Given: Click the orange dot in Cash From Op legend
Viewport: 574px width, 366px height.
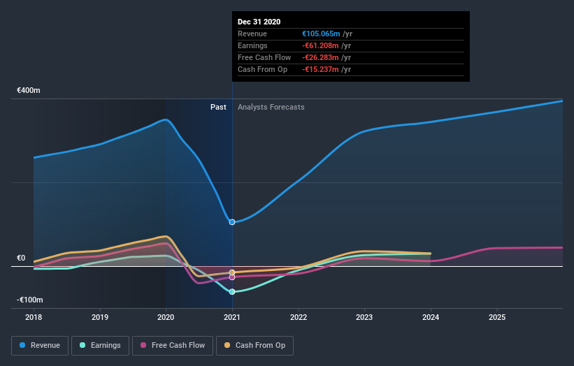Looking at the screenshot, I should click(x=227, y=345).
